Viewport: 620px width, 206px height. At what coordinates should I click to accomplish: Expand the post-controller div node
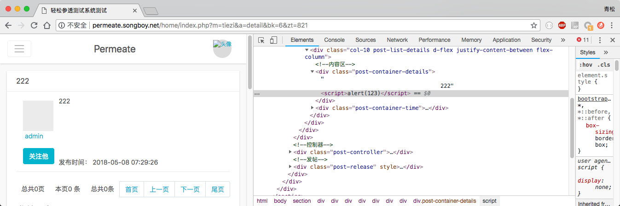[290, 152]
